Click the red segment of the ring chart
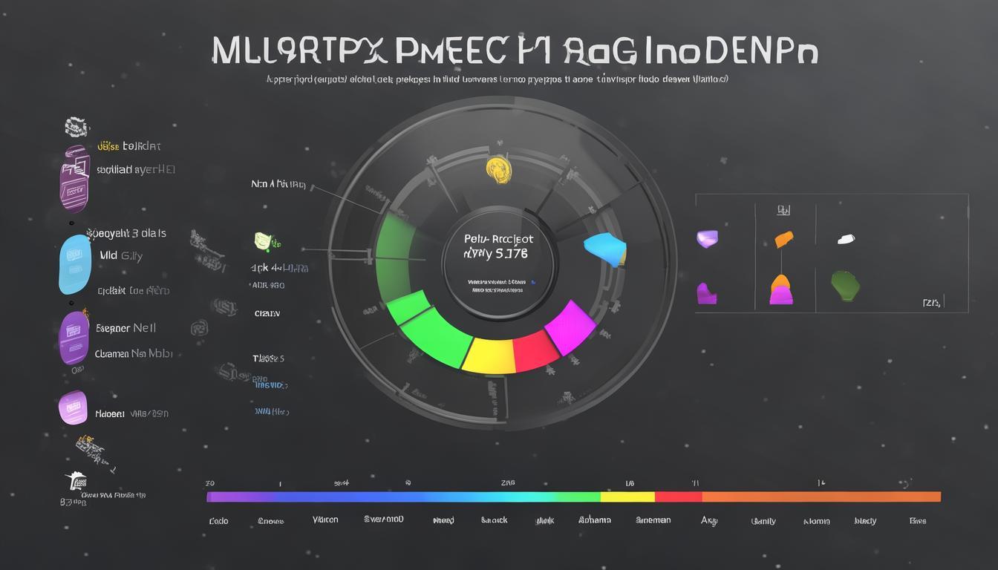Image resolution: width=998 pixels, height=570 pixels. coord(535,350)
